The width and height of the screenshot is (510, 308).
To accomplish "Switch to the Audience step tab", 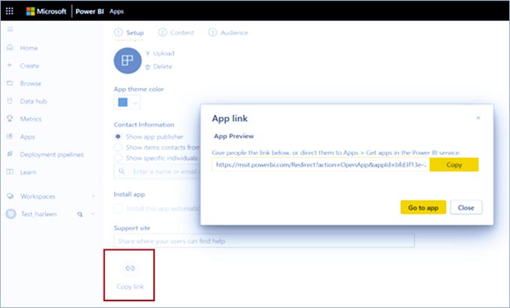I will tap(228, 32).
